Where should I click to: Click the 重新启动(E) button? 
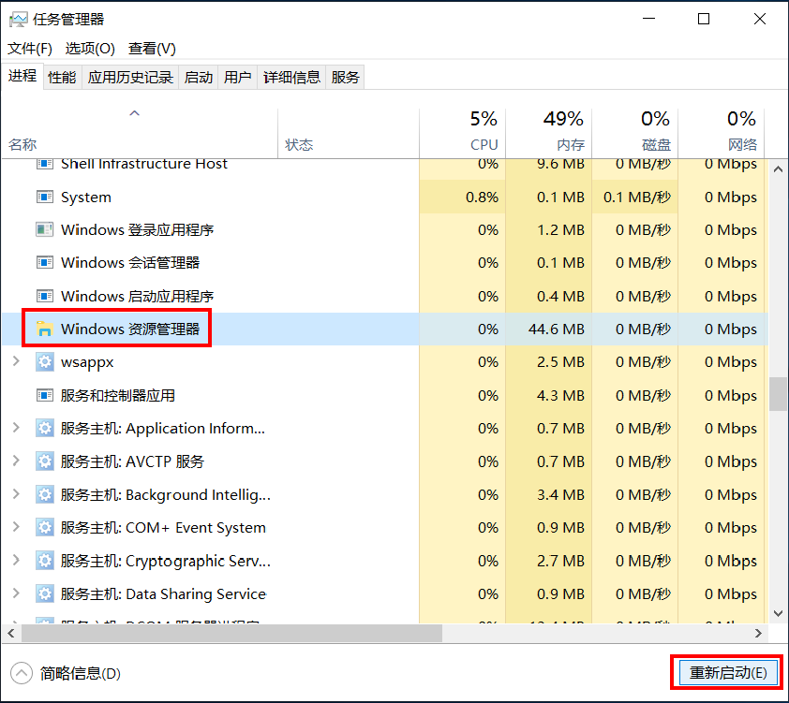pos(728,673)
